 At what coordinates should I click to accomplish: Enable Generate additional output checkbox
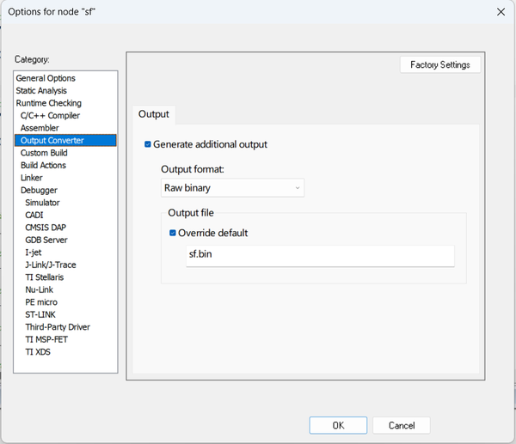[148, 144]
